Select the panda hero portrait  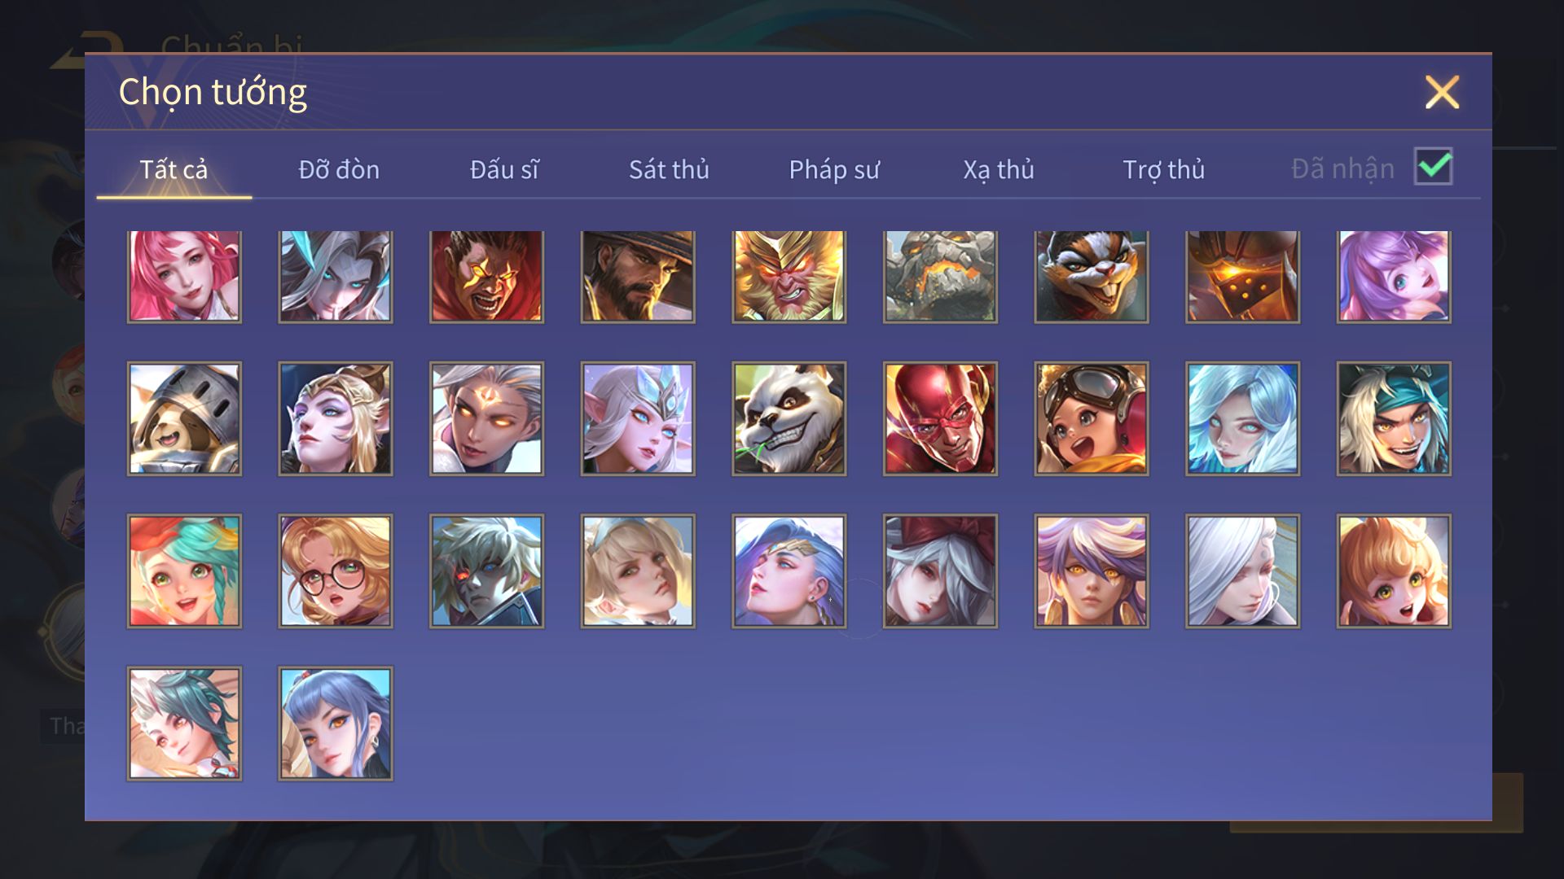pyautogui.click(x=789, y=418)
